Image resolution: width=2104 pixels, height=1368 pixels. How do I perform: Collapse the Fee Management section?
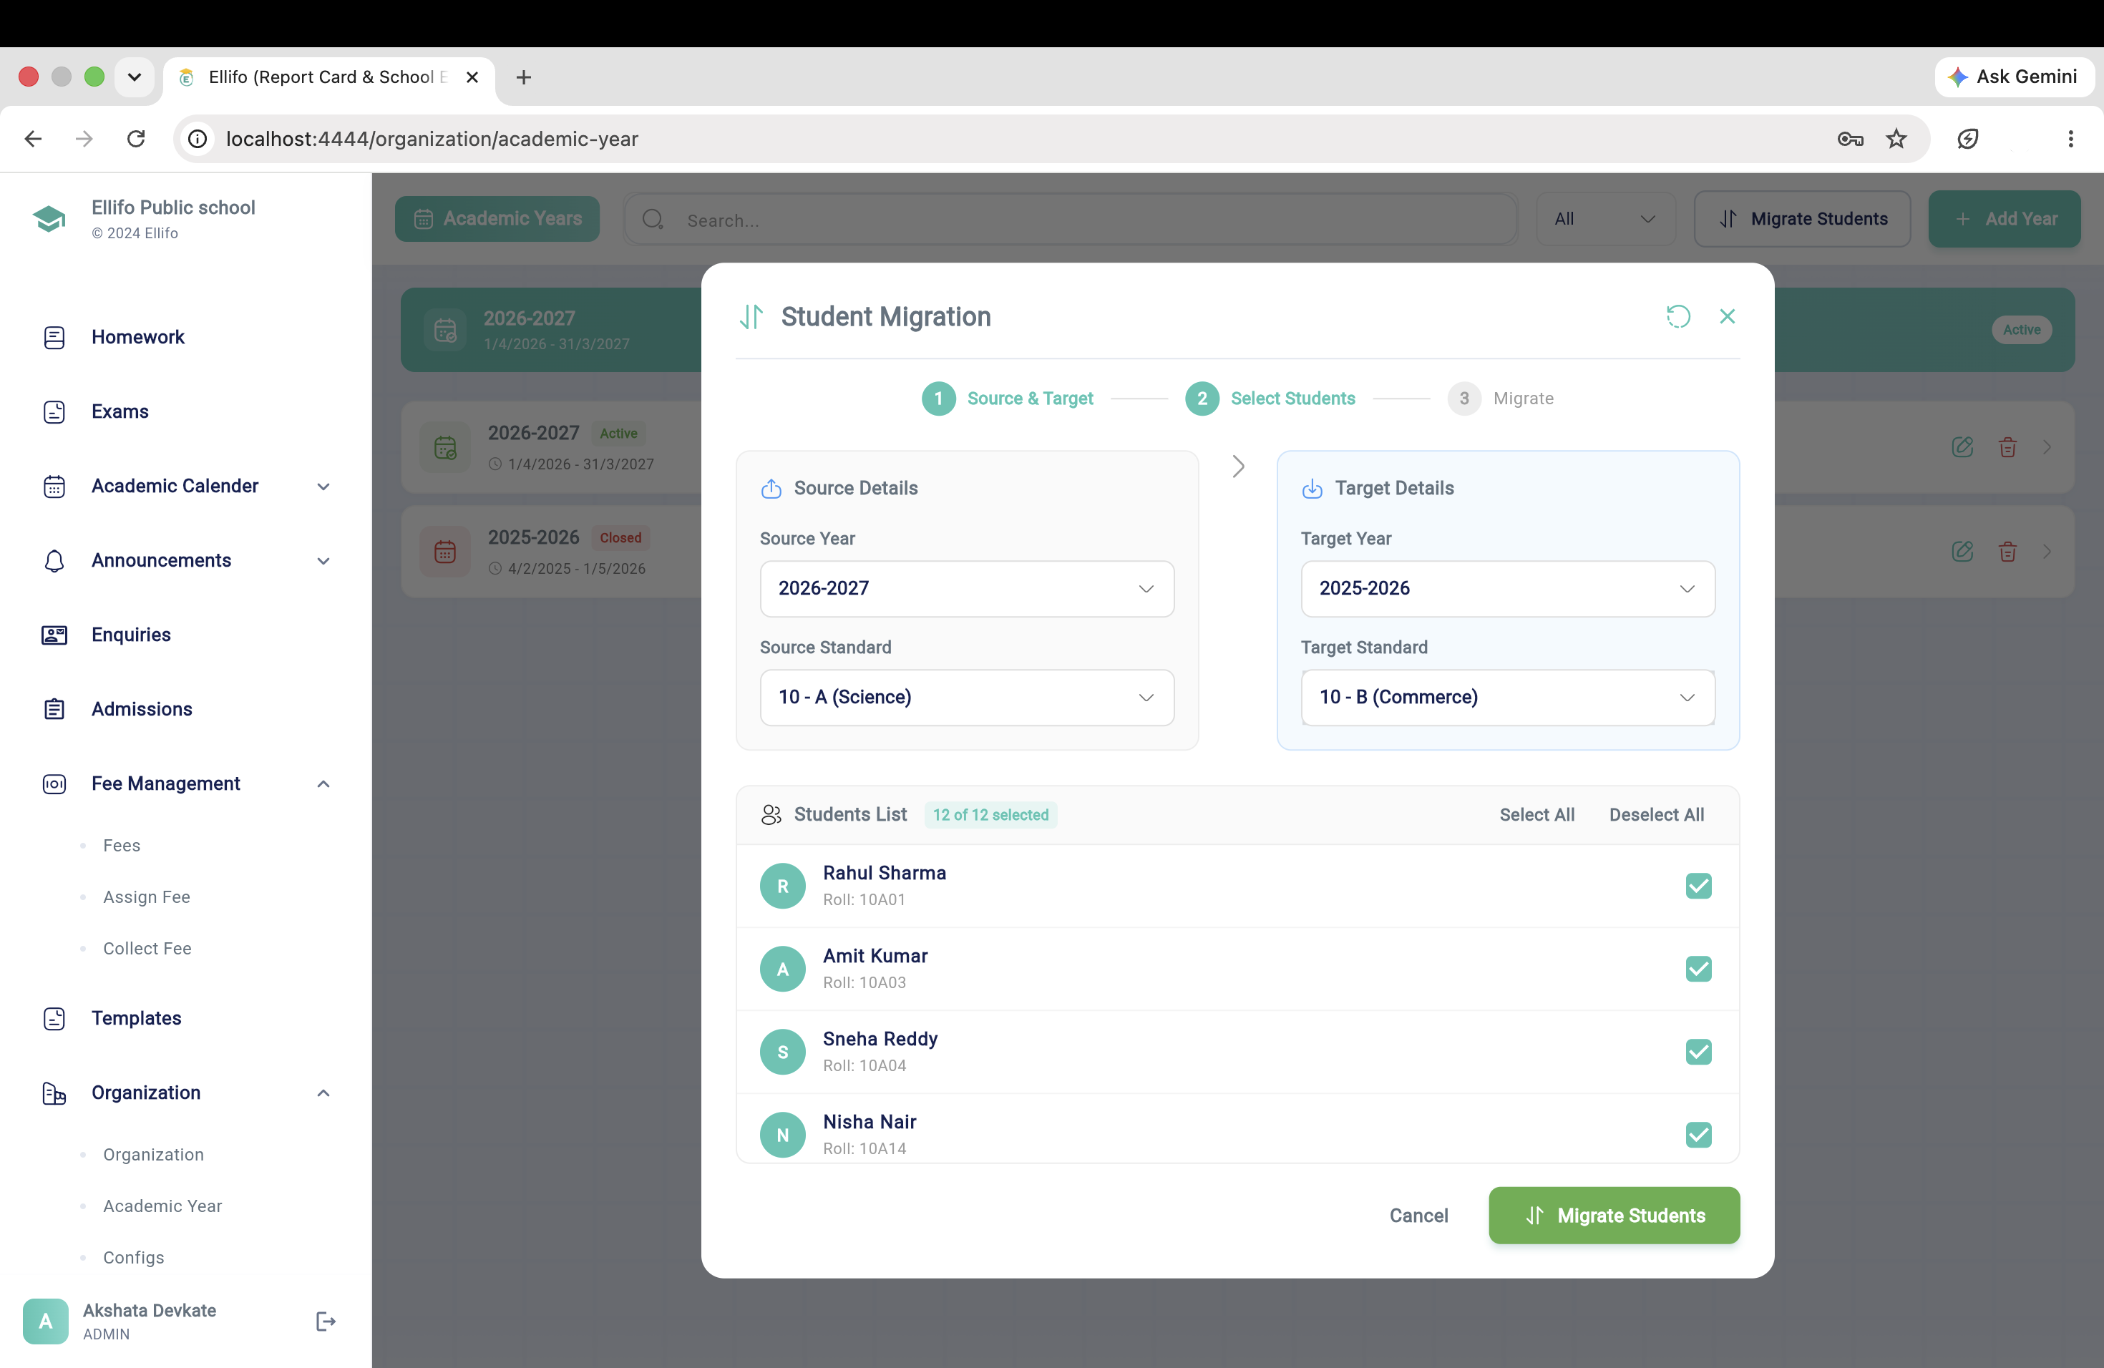323,784
